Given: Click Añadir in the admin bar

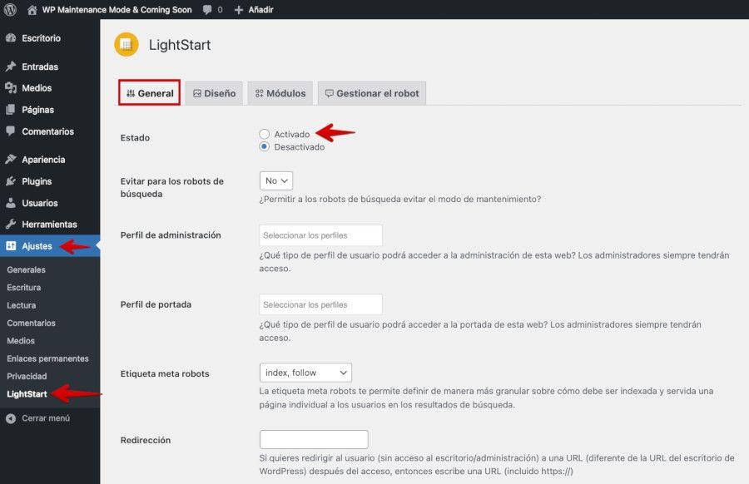Looking at the screenshot, I should coord(260,9).
